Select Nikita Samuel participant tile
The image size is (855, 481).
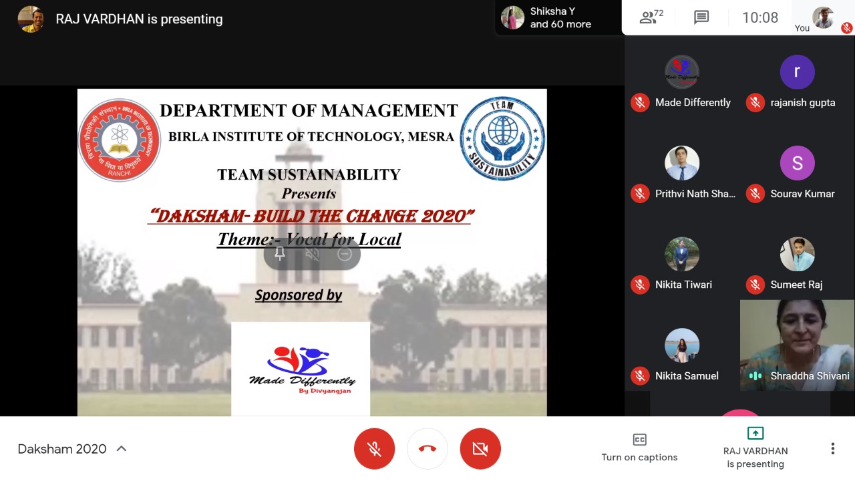tap(682, 345)
